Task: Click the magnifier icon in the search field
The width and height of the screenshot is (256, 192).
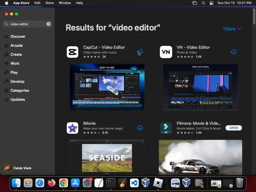Action: [6, 24]
